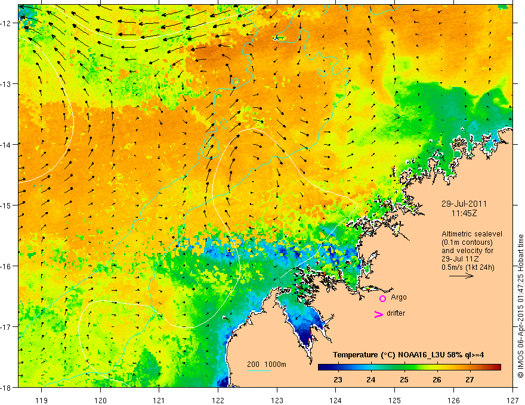Click the 'Altimetric sealevel' text

472,234
